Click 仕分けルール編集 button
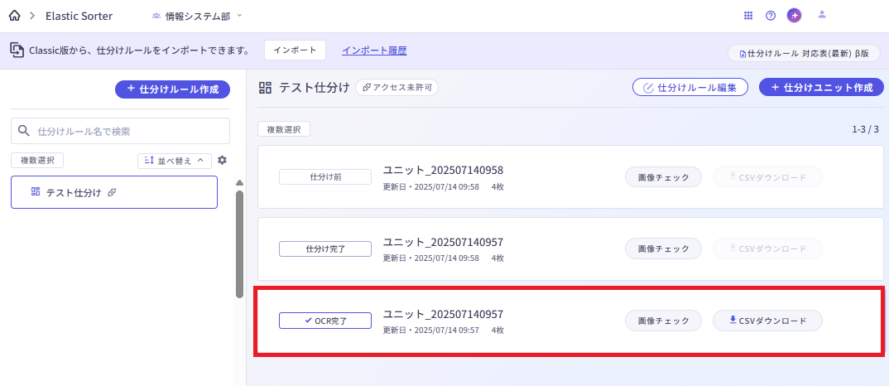889x386 pixels. [690, 88]
